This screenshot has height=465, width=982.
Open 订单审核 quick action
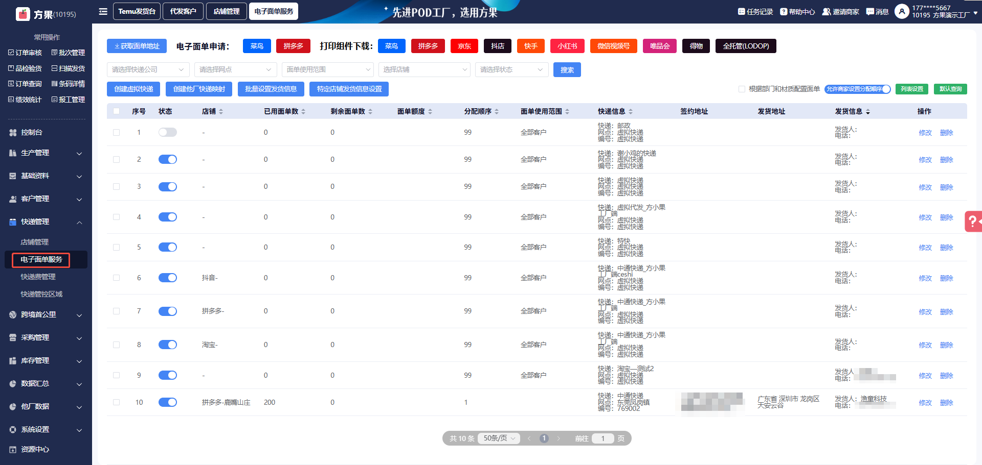point(25,53)
